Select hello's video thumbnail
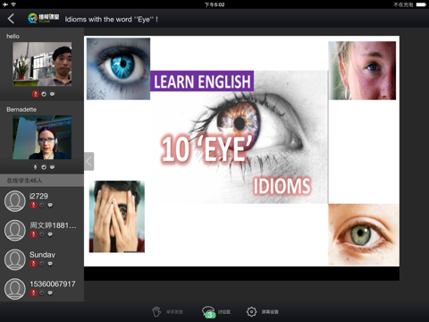429x322 pixels. (x=42, y=64)
